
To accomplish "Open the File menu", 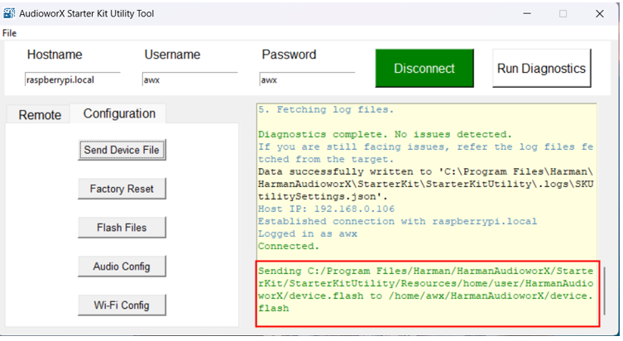I will click(10, 33).
